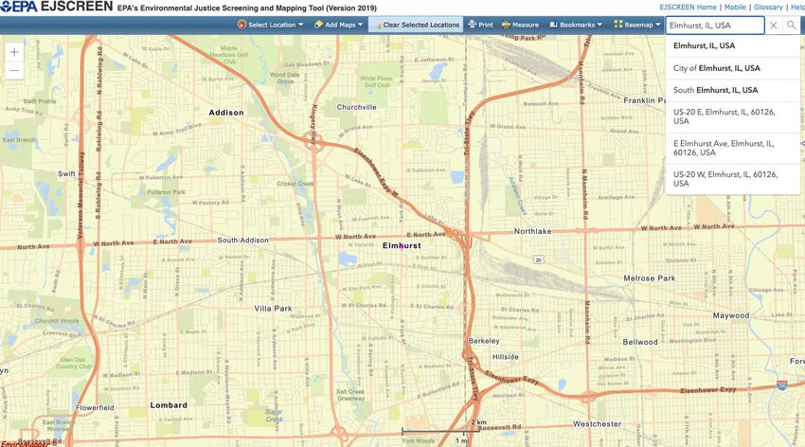Click the location search input field

(x=715, y=26)
